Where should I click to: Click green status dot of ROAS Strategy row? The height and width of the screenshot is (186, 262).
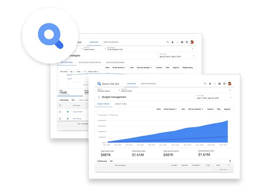pos(68,119)
